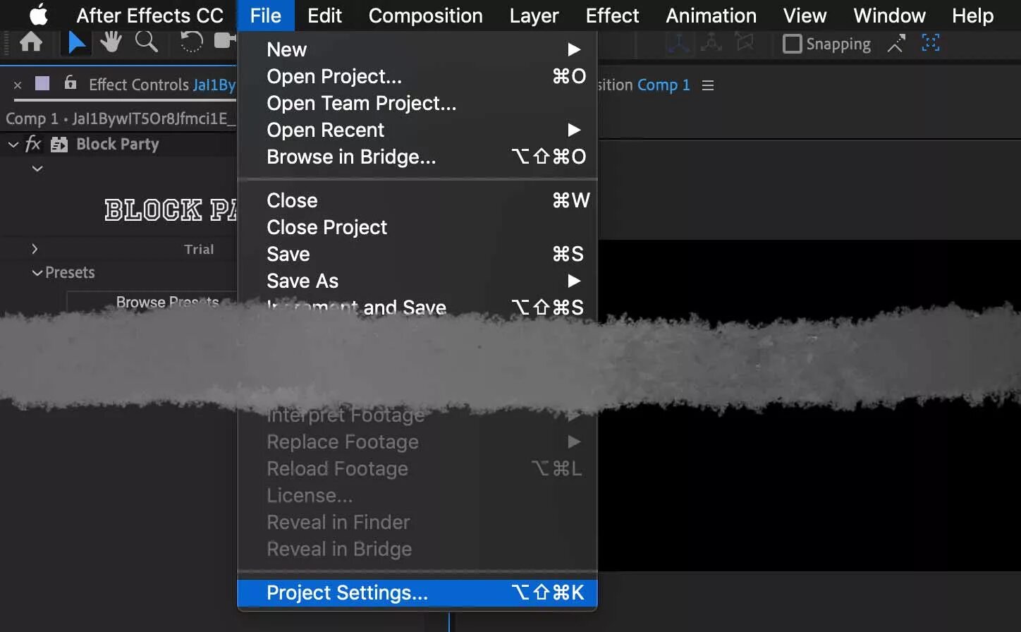Open the Edit menu
This screenshot has height=632, width=1021.
[x=324, y=16]
